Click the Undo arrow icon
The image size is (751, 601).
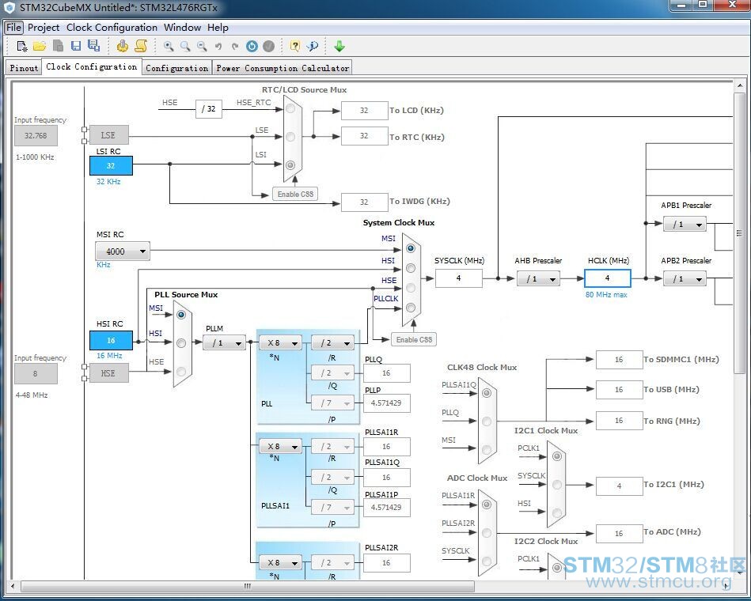[x=218, y=47]
